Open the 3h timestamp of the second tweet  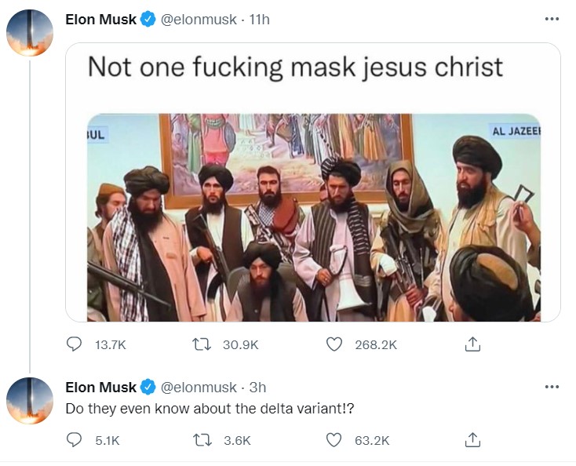pos(257,387)
